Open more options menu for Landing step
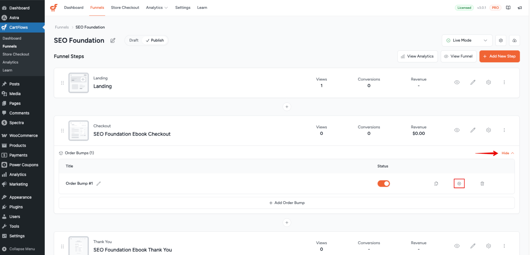Viewport: 530px width, 255px height. (504, 82)
